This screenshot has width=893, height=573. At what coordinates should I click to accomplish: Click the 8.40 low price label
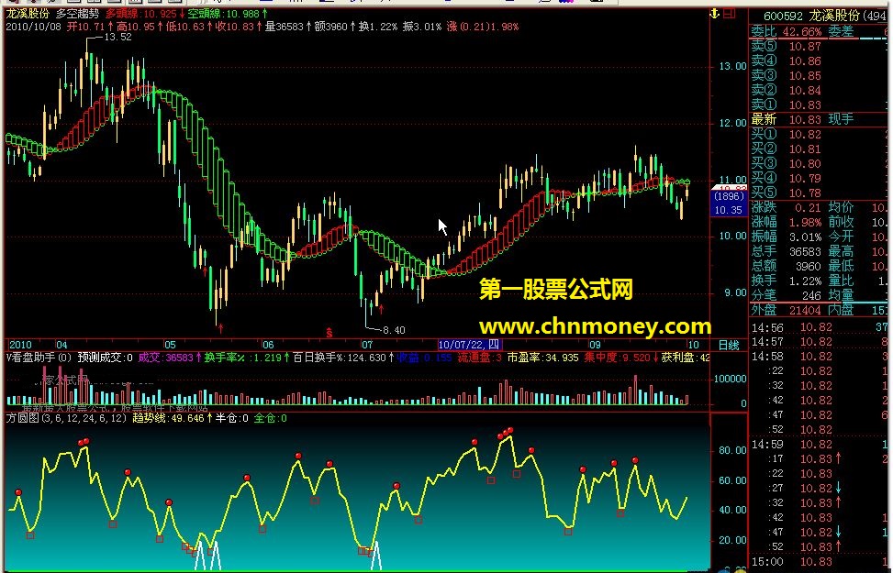[x=394, y=330]
